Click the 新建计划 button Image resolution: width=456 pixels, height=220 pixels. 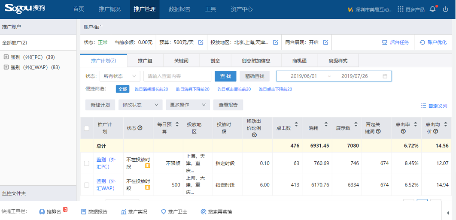click(100, 105)
